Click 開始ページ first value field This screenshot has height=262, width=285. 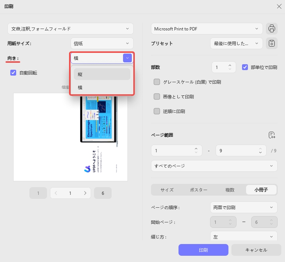pyautogui.click(x=223, y=222)
